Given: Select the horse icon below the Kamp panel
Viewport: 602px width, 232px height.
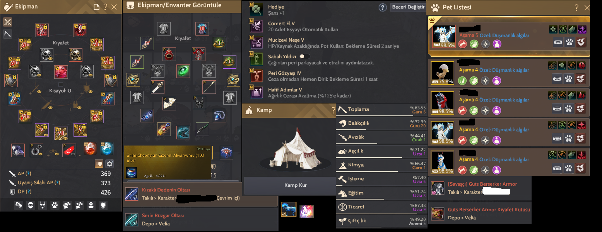Looking at the screenshot, I should coord(288,209).
